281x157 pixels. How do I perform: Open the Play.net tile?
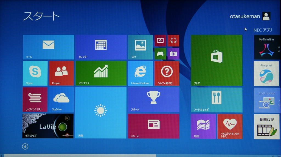point(267,74)
